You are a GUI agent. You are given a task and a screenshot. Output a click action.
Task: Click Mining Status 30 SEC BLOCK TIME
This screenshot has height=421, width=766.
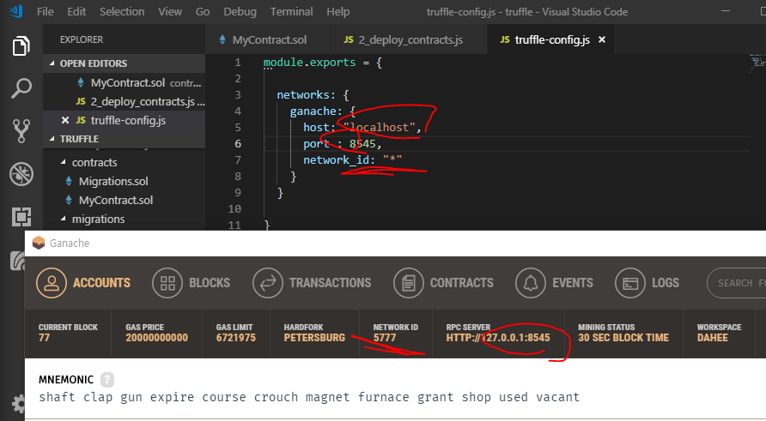click(623, 338)
